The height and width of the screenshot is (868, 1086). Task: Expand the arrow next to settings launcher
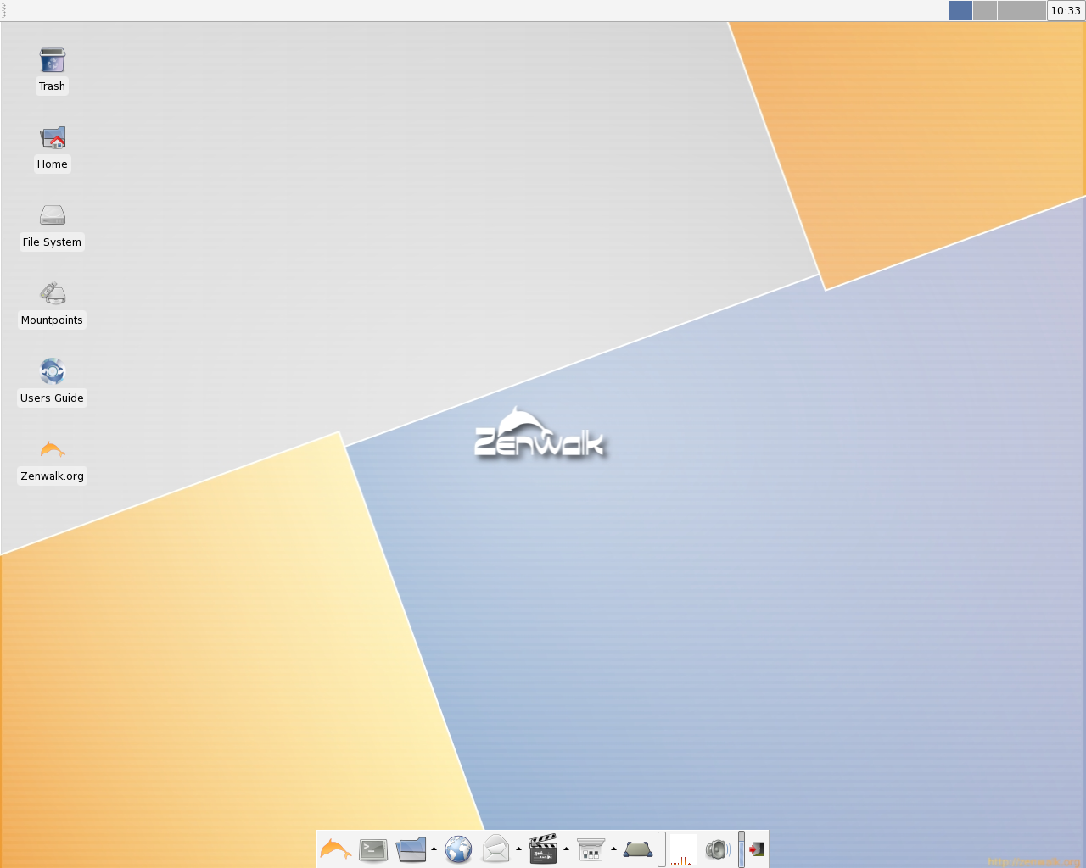click(x=613, y=849)
